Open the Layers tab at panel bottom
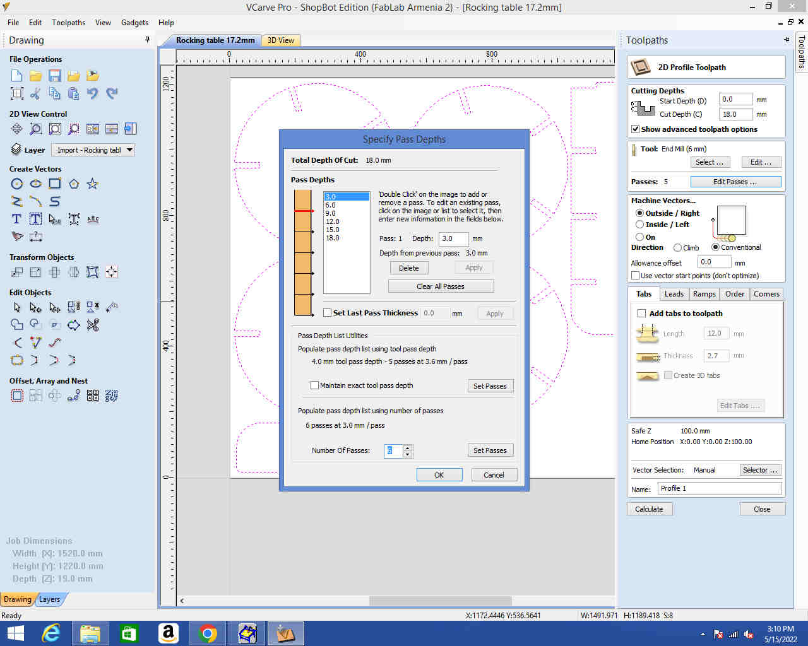Image resolution: width=808 pixels, height=646 pixels. [50, 599]
